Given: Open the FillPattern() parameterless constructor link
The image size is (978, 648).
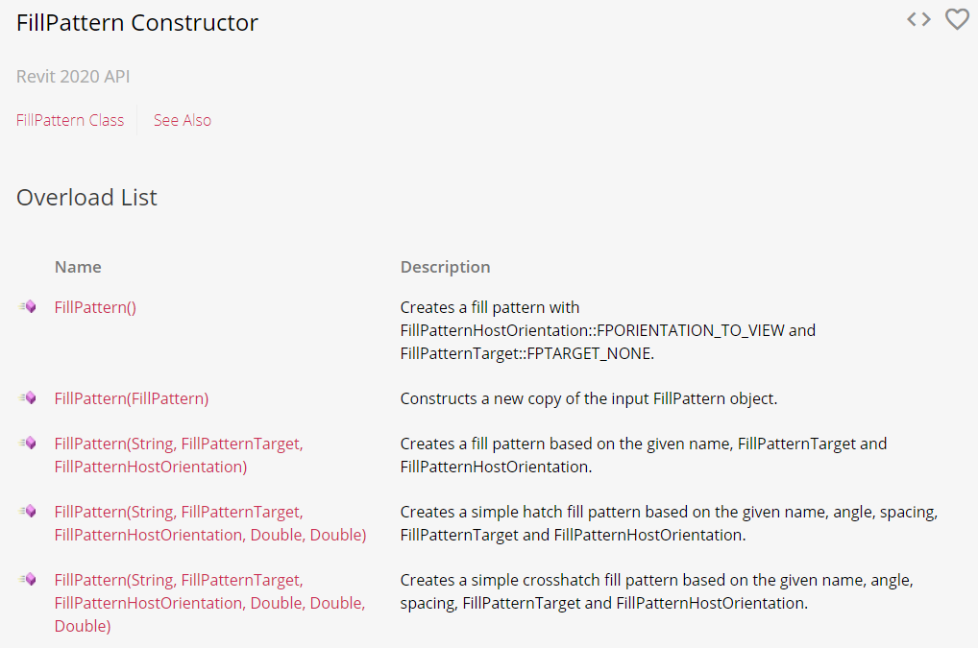Looking at the screenshot, I should tap(95, 307).
